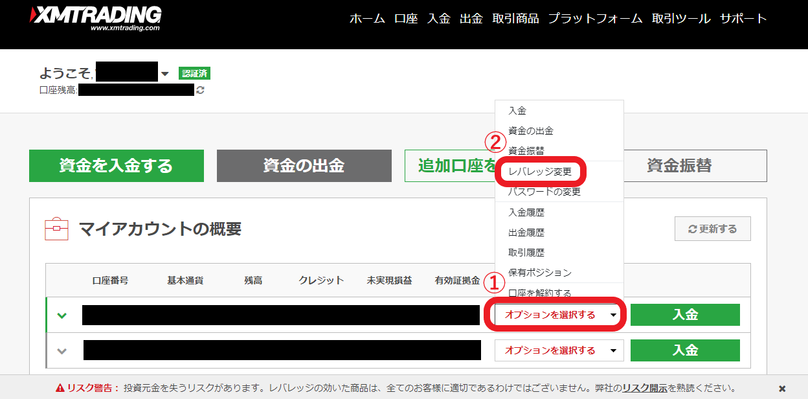Open the リスク開示 link
808x399 pixels.
point(644,389)
